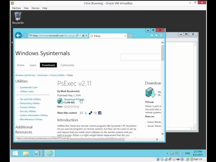Screen dimensions: 216x162
Task: Open the Windows Start button
Action: 15,153
